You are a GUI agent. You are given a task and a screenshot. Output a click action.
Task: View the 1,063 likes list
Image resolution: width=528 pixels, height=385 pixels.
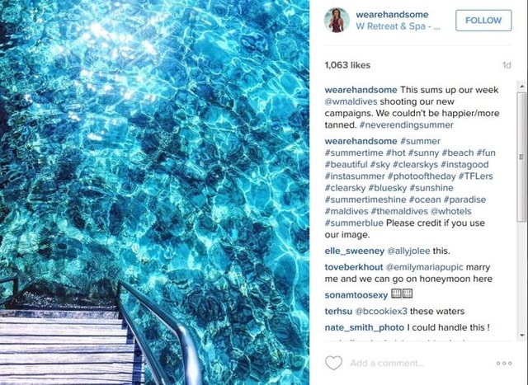(x=347, y=65)
